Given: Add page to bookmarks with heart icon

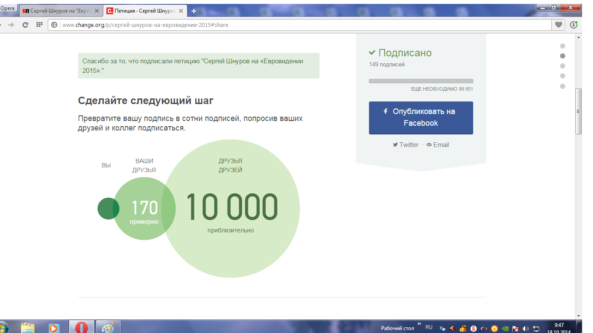Looking at the screenshot, I should [559, 25].
